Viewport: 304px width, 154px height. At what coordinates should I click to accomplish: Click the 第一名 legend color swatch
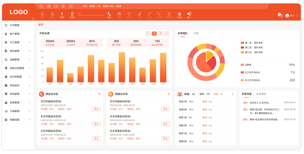(242, 43)
